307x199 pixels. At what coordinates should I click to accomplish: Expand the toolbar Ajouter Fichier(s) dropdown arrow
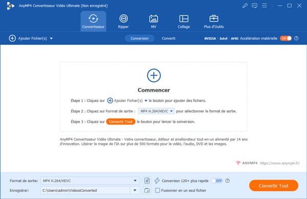[51, 38]
